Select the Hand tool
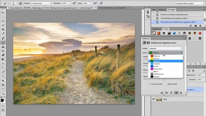This screenshot has height=116, width=206. click(3, 90)
